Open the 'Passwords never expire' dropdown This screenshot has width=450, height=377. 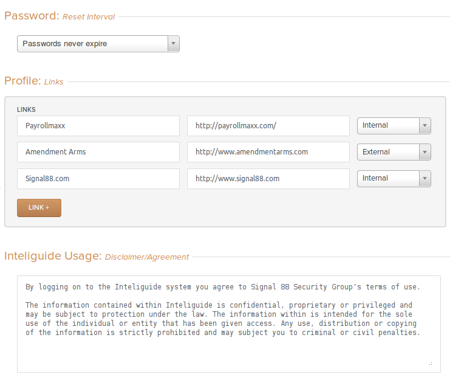98,44
